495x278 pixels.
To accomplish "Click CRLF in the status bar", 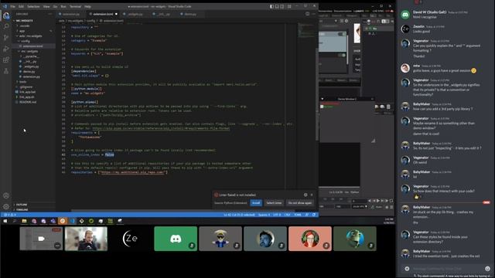I will click(x=287, y=215).
